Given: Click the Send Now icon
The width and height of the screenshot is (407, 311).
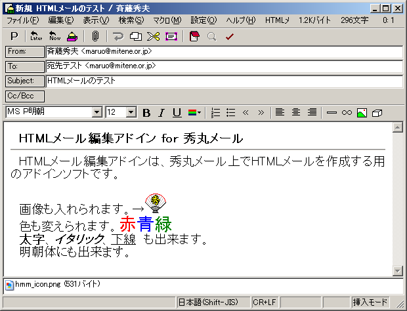Looking at the screenshot, I should point(54,36).
